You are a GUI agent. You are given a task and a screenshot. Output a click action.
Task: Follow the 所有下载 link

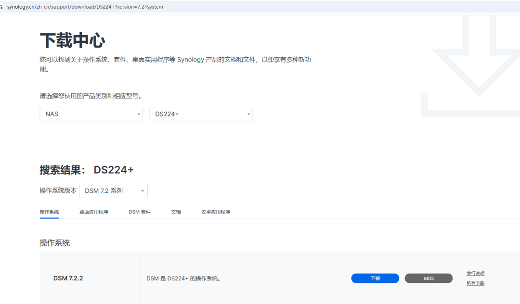(475, 283)
